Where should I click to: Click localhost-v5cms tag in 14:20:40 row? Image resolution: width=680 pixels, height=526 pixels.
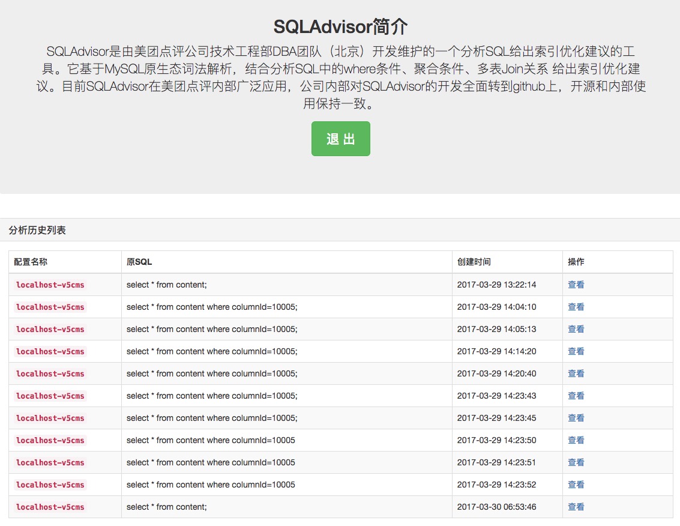[50, 373]
